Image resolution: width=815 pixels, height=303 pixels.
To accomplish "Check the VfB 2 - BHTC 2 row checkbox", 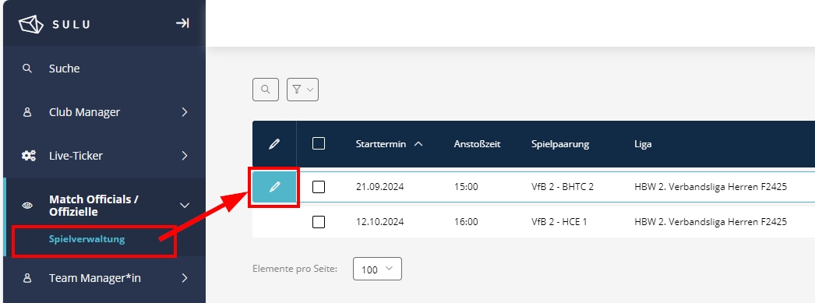I will (x=319, y=187).
